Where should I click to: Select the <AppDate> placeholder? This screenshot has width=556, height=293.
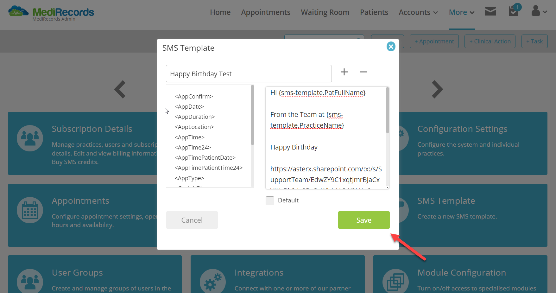189,107
